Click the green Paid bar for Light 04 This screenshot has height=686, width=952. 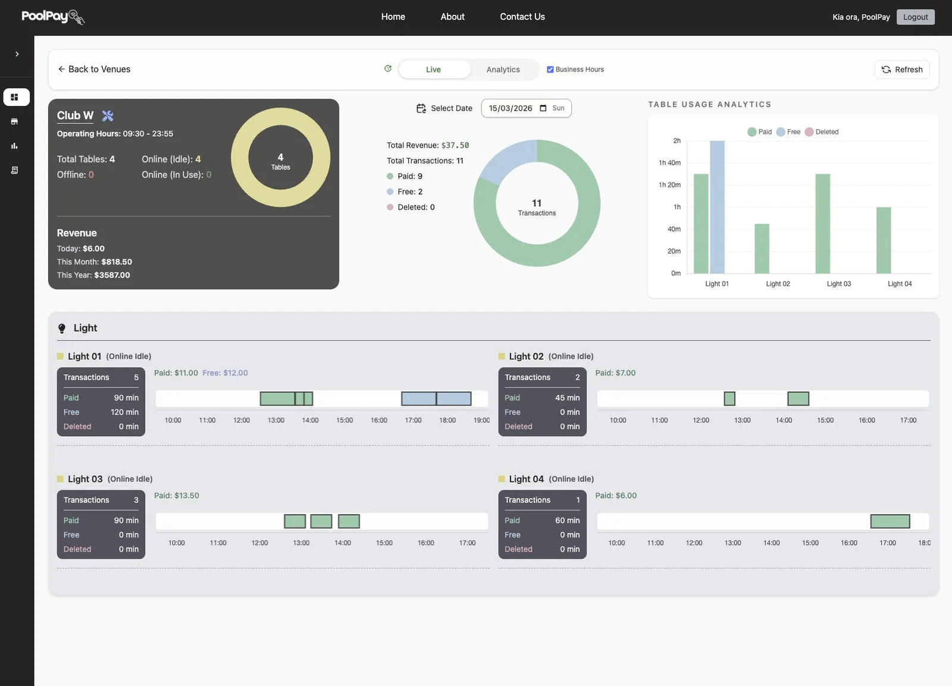point(884,240)
